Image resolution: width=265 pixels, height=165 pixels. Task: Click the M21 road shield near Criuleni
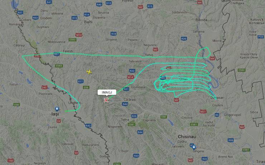203,111
